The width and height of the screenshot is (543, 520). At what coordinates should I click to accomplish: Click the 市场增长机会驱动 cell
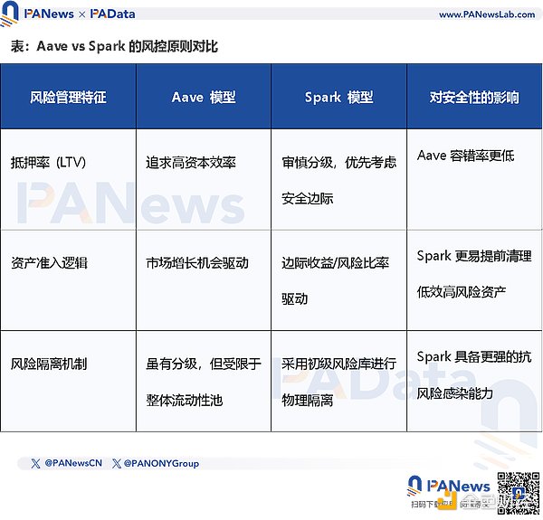(197, 263)
